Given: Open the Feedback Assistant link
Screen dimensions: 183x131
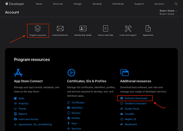Looking at the screenshot, I should point(135,103).
